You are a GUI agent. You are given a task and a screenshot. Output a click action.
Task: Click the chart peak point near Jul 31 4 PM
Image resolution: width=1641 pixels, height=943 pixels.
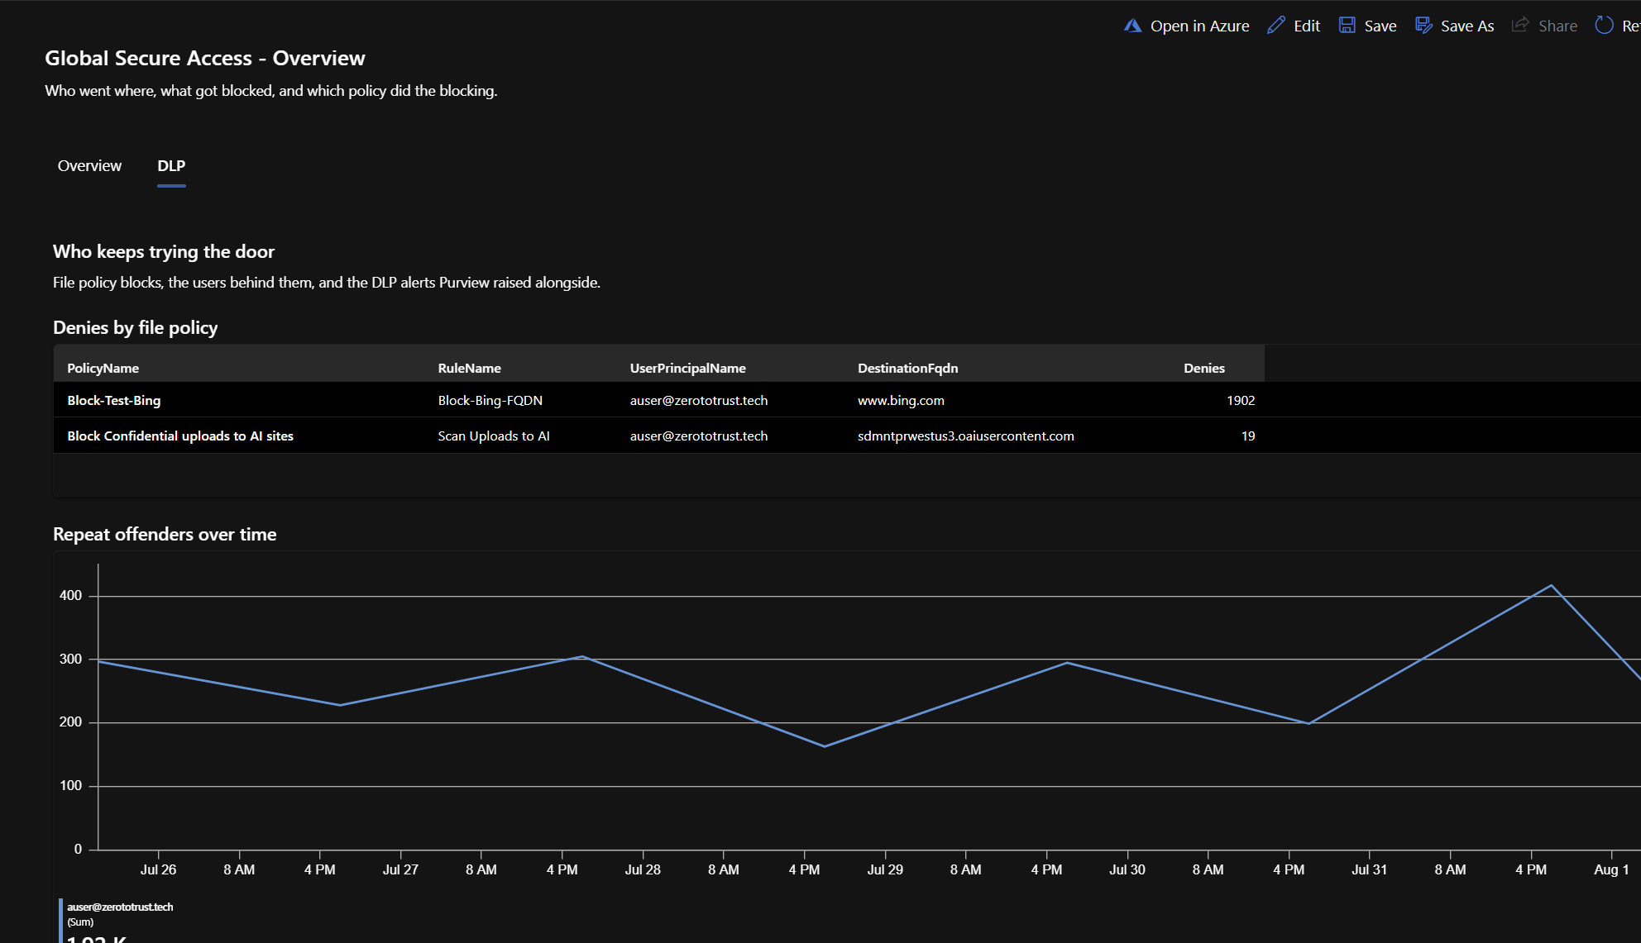1551,585
